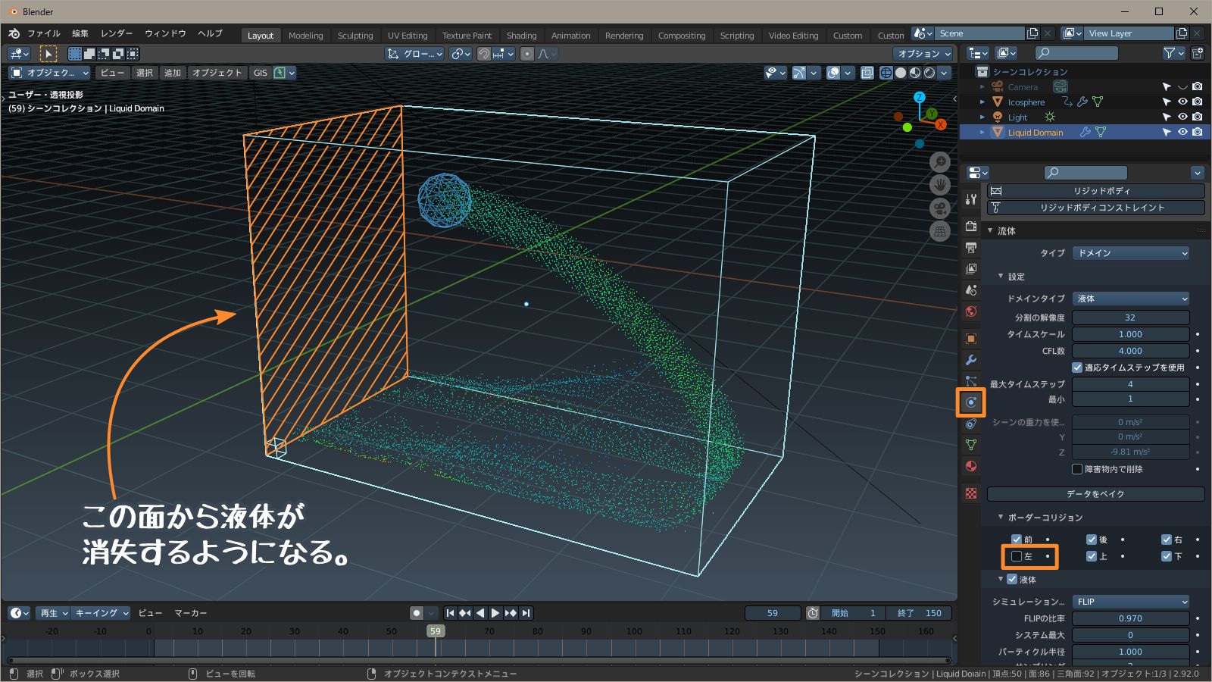Open the オプション dropdown in the viewport
This screenshot has width=1212, height=682.
tap(923, 54)
